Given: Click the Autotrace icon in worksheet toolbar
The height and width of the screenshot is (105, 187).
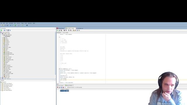Looking at the screenshot, I should coord(64,30).
